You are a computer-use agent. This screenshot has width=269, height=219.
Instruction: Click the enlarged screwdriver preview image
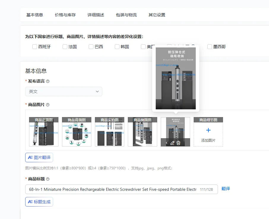point(176,78)
